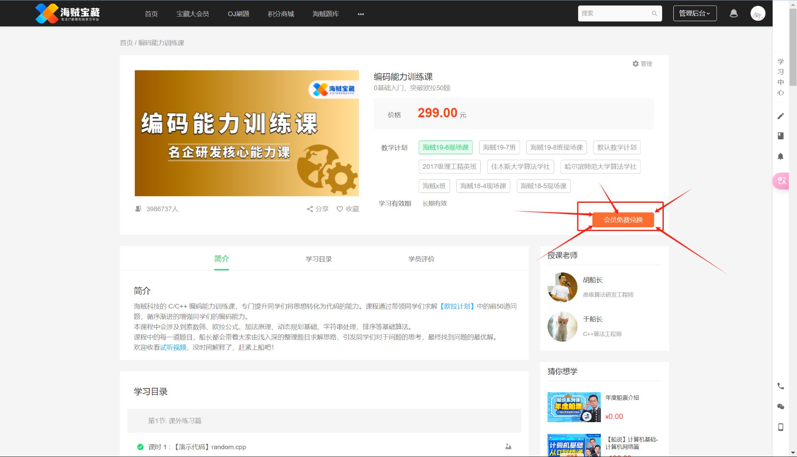797x457 pixels.
Task: Select plan 哈尔滨师范大学算法学社
Action: click(600, 166)
